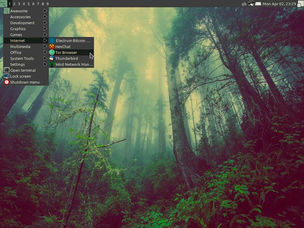Open the Settings menu category
Screen dimensions: 304x228
17,65
